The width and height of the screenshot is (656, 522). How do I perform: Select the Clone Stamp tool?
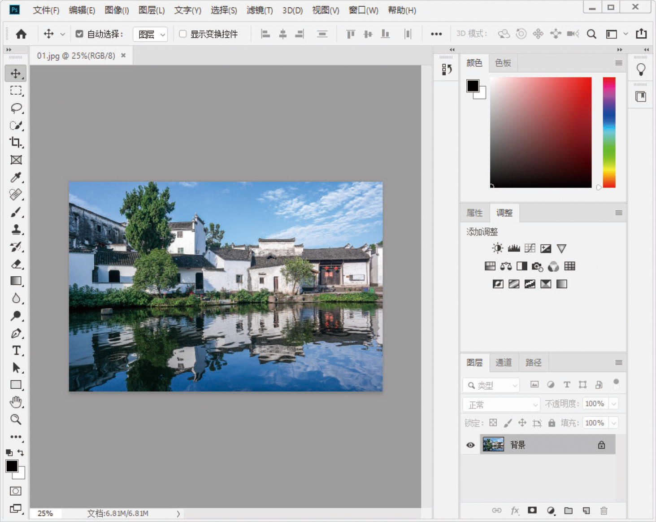tap(16, 229)
